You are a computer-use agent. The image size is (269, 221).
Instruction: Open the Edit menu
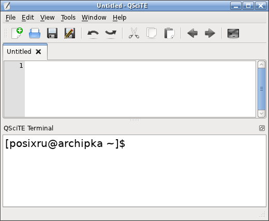28,18
